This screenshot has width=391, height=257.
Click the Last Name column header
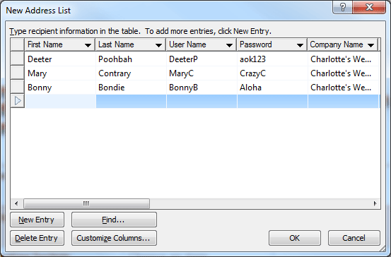click(131, 44)
